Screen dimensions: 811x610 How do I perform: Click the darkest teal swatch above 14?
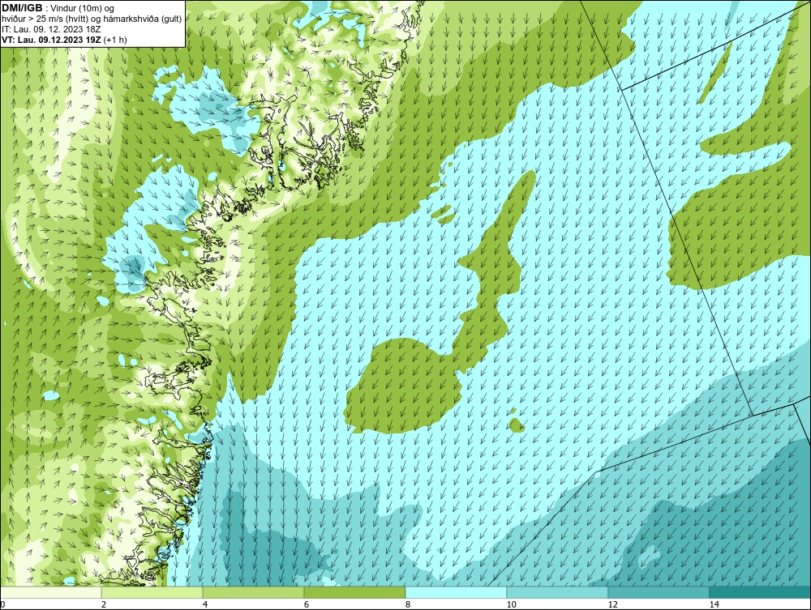(x=761, y=592)
